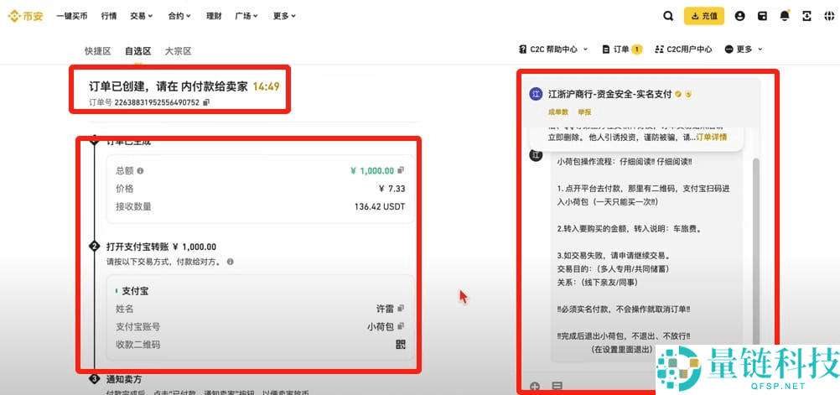Click the app download icon in header
The width and height of the screenshot is (840, 395).
[x=806, y=16]
